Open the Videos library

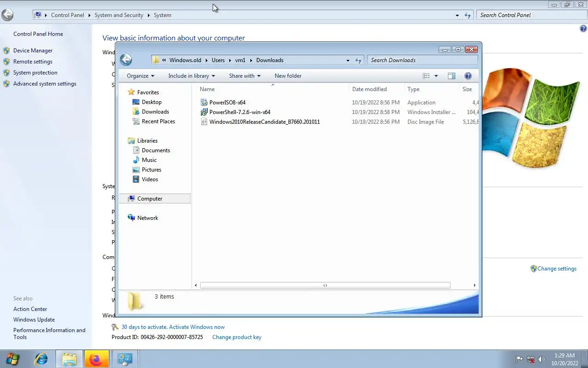(150, 179)
